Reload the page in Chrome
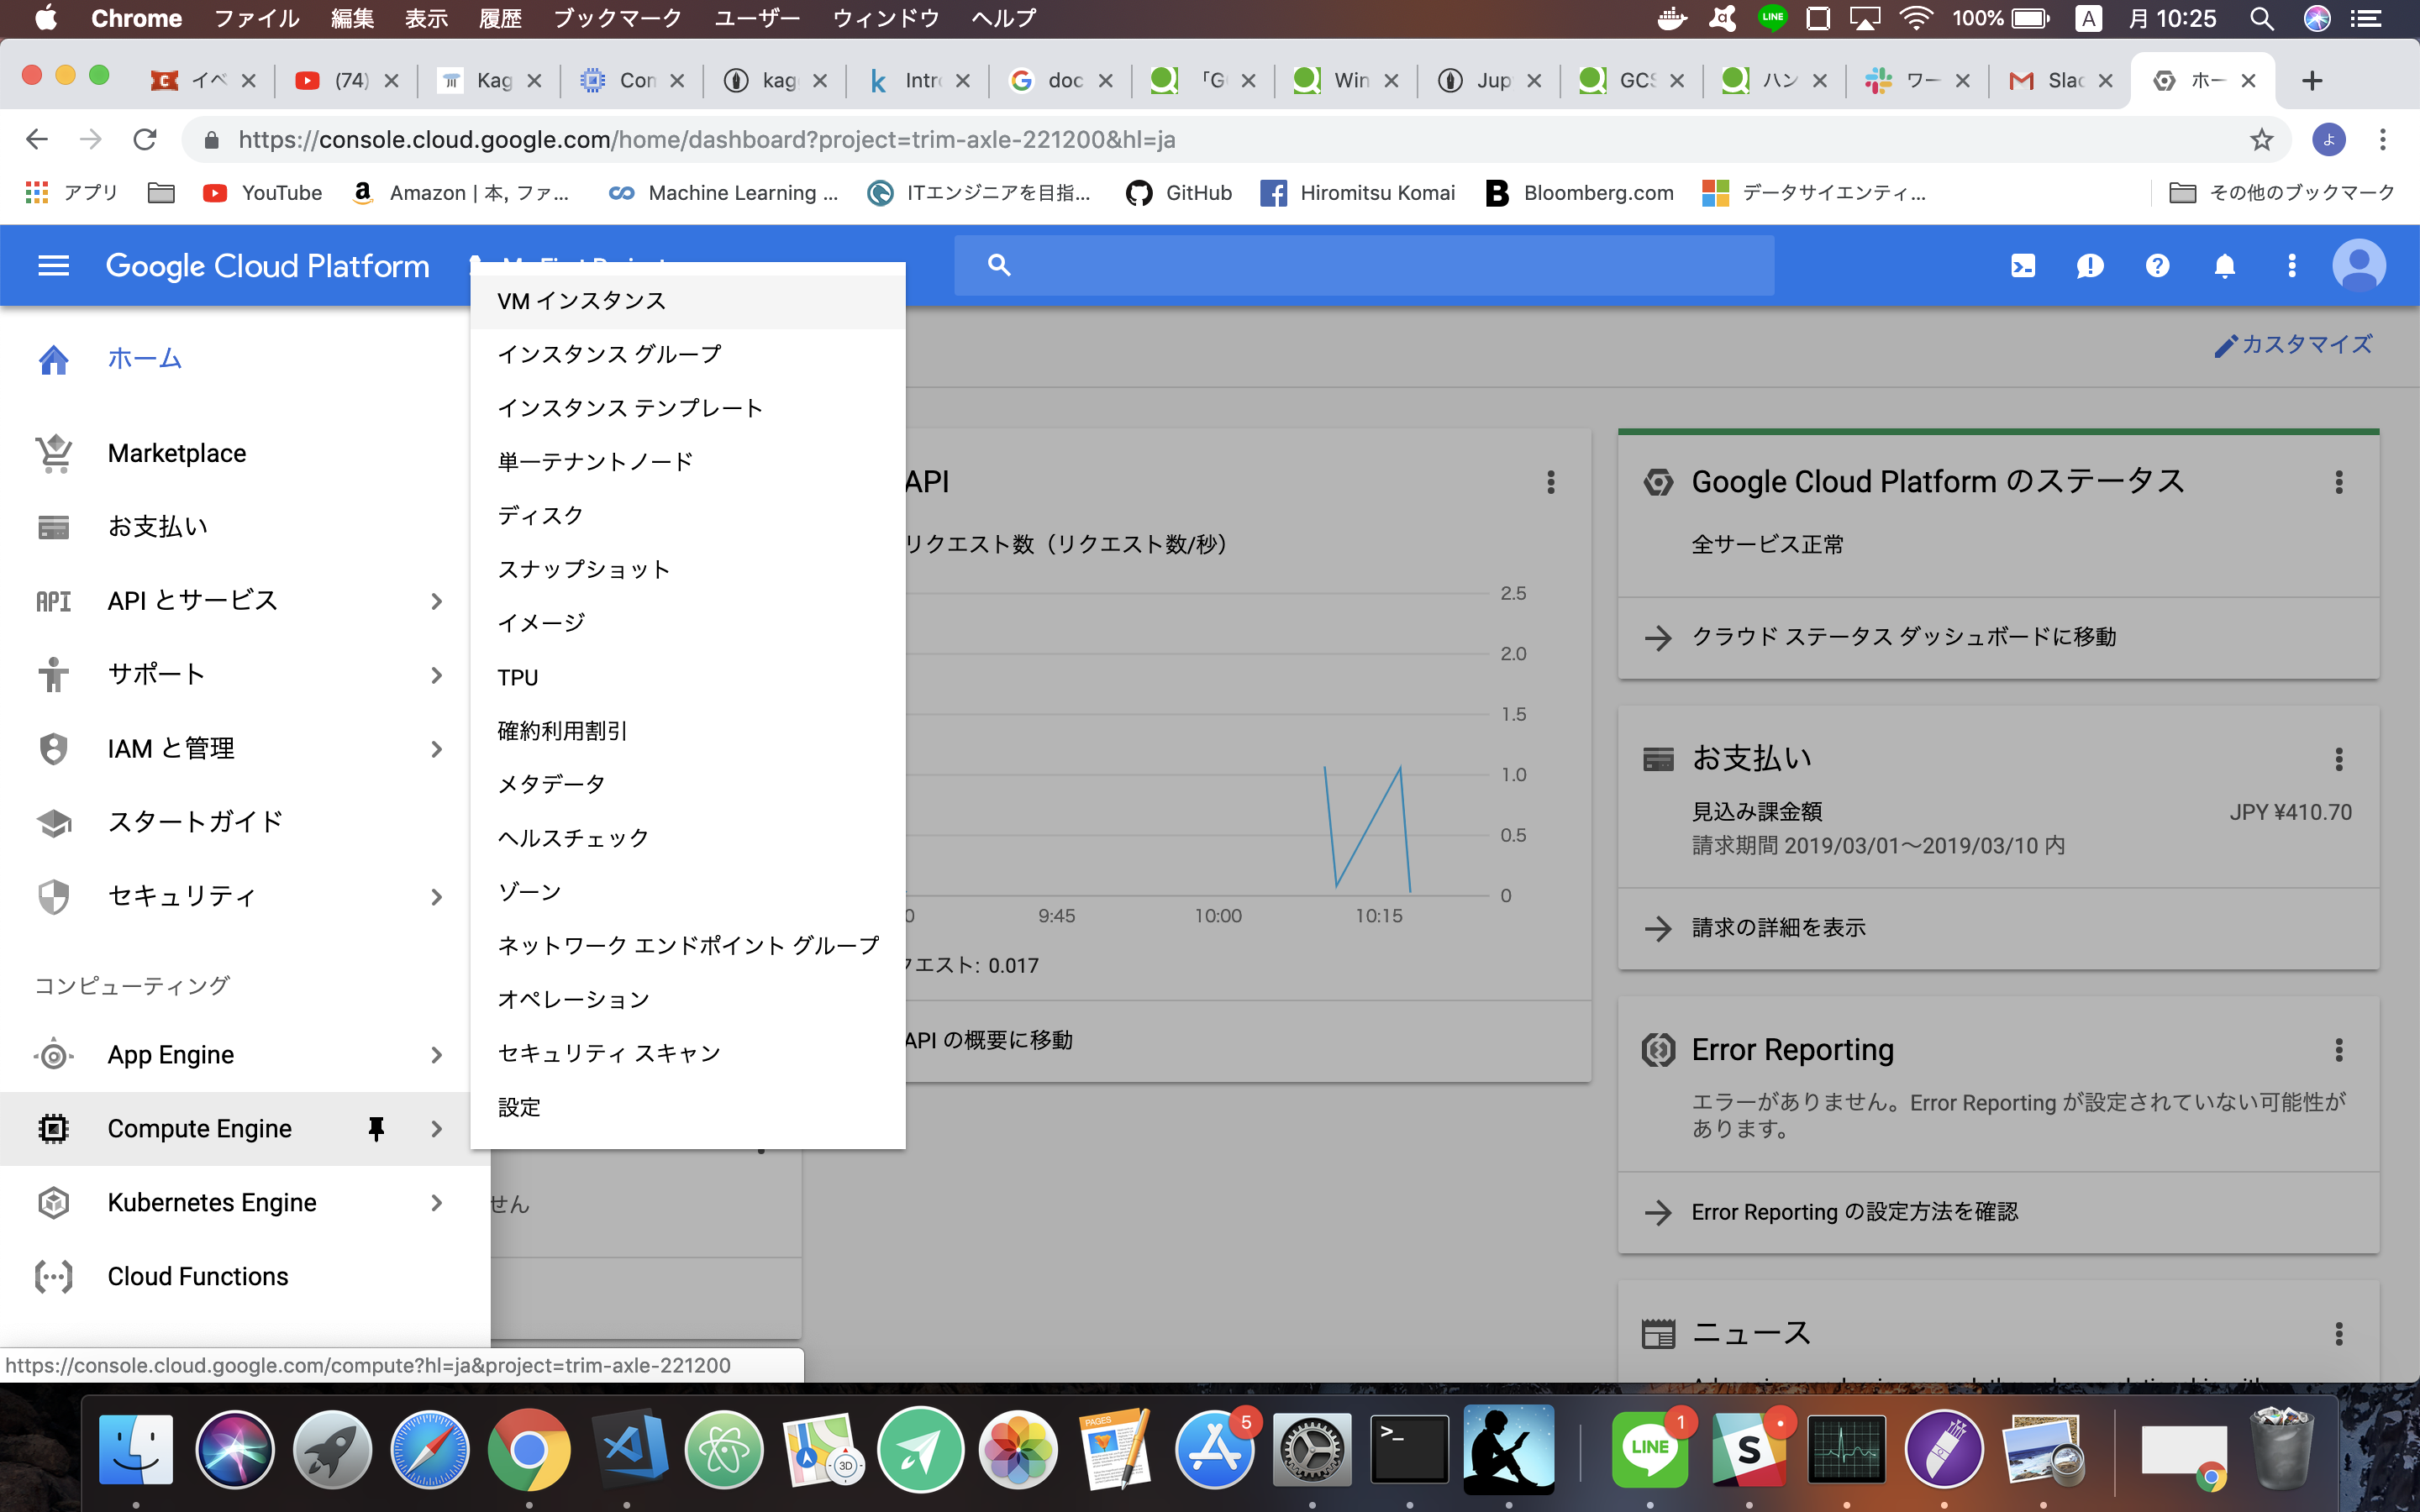This screenshot has height=1512, width=2420. [x=145, y=139]
